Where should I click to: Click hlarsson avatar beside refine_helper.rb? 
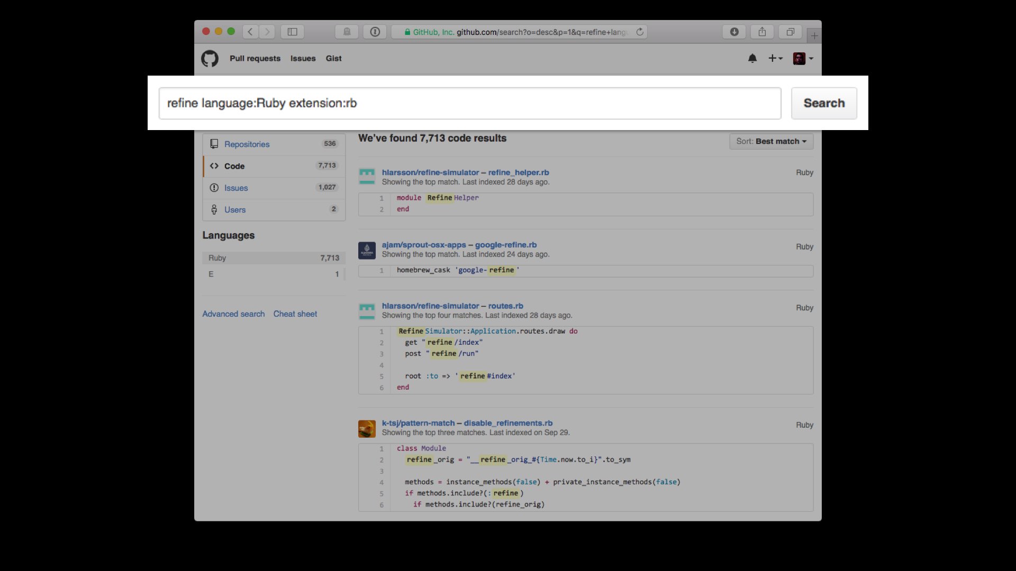(367, 177)
